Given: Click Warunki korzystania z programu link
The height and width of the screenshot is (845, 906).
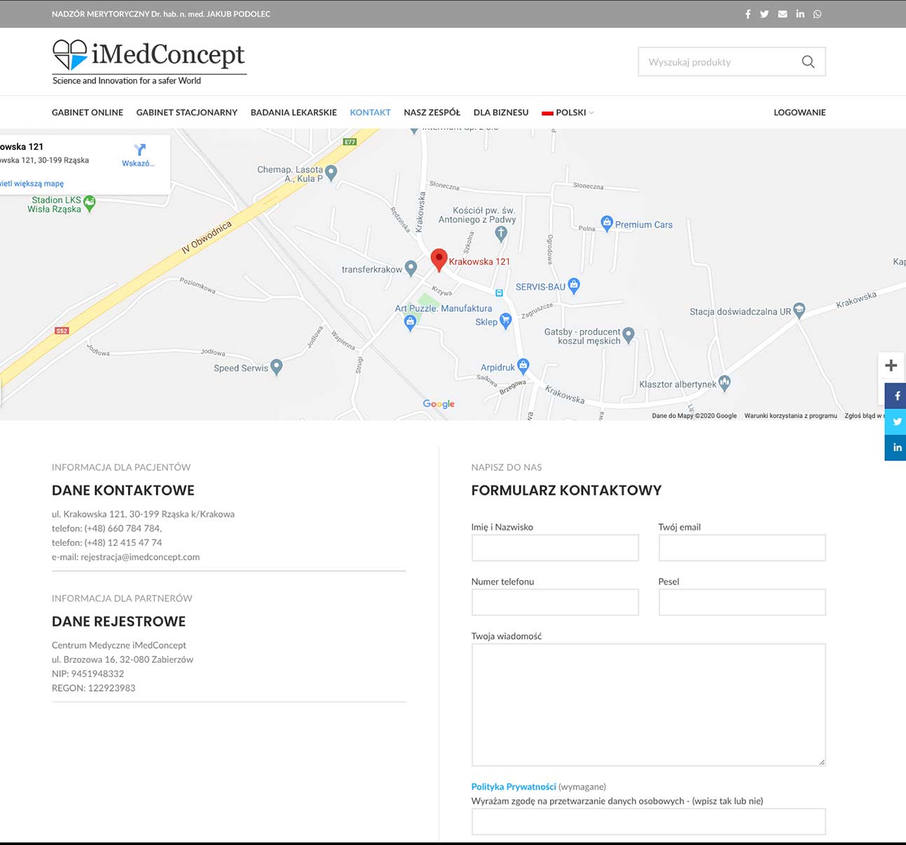Looking at the screenshot, I should pyautogui.click(x=790, y=415).
